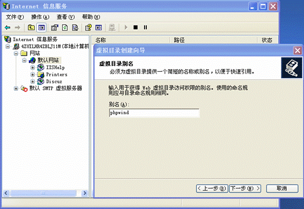Click the tree pane horizontal scrollbar thumb

(x=43, y=193)
